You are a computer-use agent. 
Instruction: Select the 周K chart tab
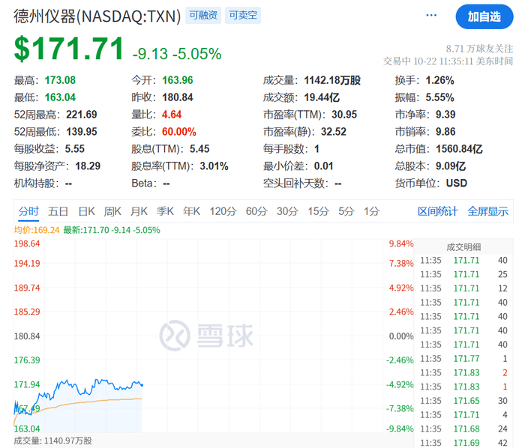[x=112, y=211]
